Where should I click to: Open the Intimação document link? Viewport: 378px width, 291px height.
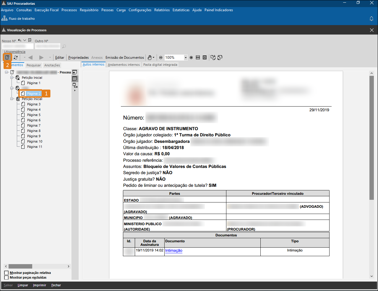click(x=173, y=251)
